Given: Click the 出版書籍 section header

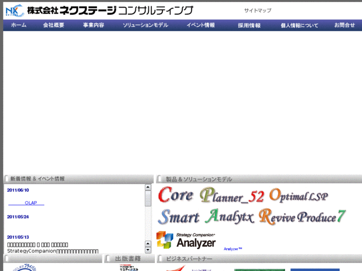Looking at the screenshot, I should coord(129,259).
